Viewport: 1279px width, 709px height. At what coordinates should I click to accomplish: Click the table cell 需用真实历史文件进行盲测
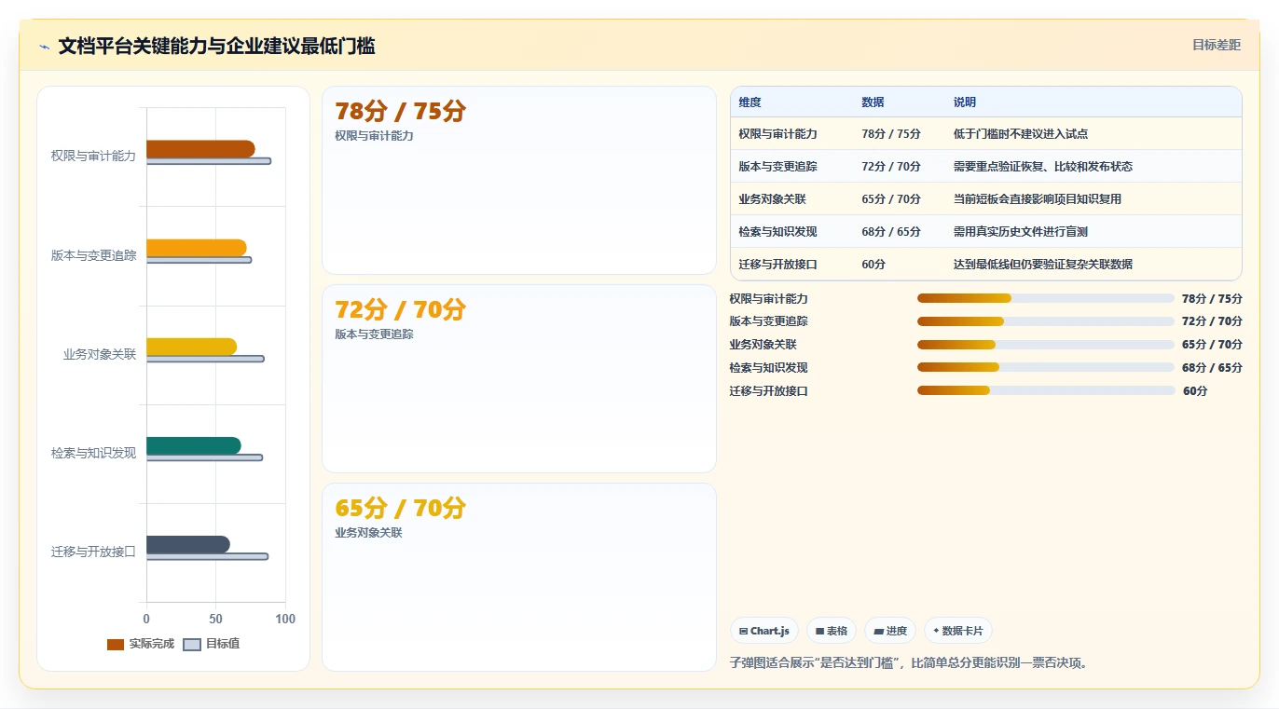1021,232
